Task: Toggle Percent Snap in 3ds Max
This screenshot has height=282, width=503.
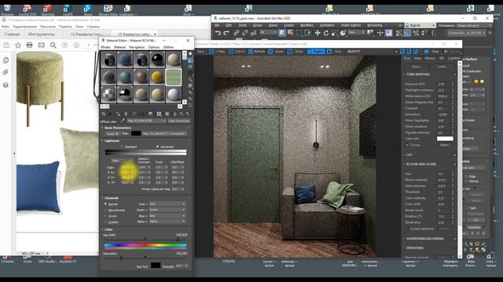Action: pos(416,33)
